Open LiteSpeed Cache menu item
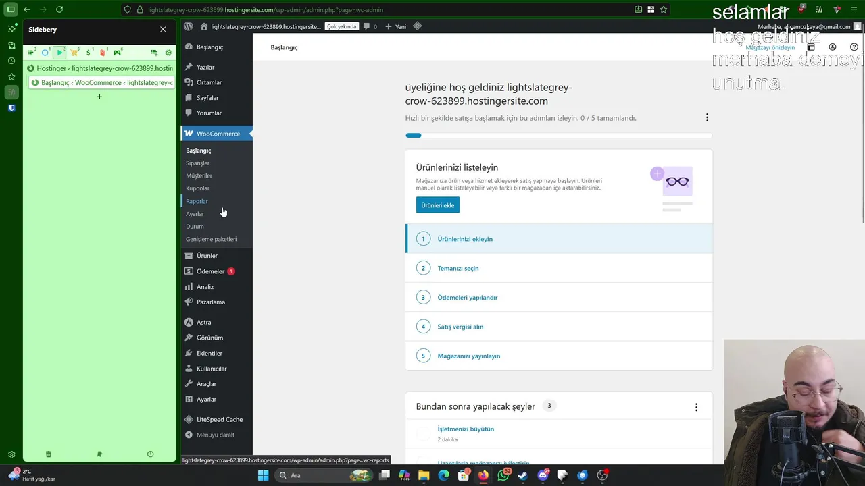The width and height of the screenshot is (865, 486). coord(216,420)
